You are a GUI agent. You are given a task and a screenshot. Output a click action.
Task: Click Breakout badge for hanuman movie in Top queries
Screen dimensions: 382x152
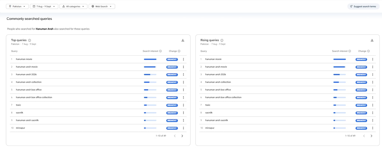click(x=172, y=60)
